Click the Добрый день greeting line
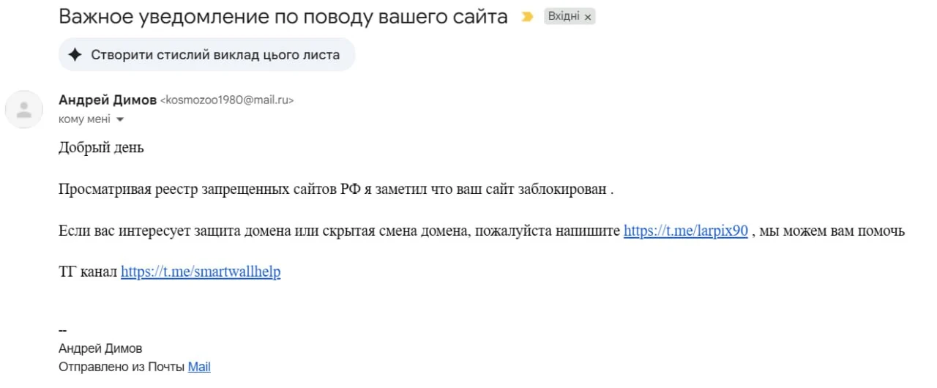This screenshot has width=937, height=388. 101,148
